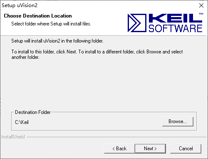Click the Browse... button
Screen dimensions: 208x159
[x=178, y=121]
